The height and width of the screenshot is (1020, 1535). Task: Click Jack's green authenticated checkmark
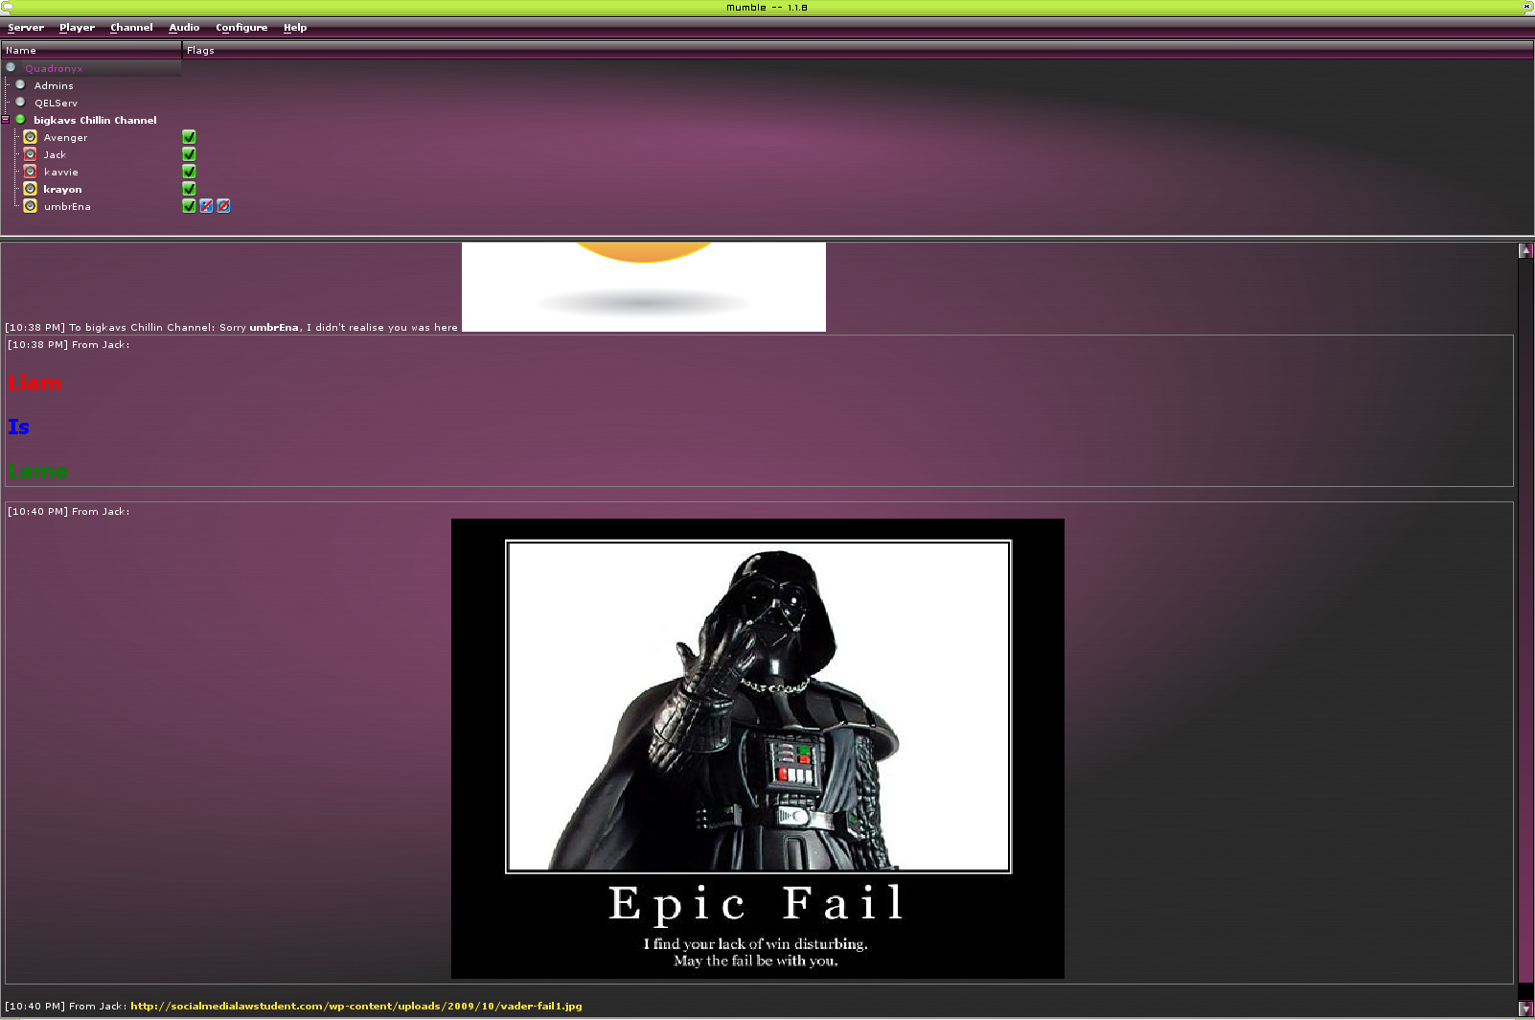189,154
